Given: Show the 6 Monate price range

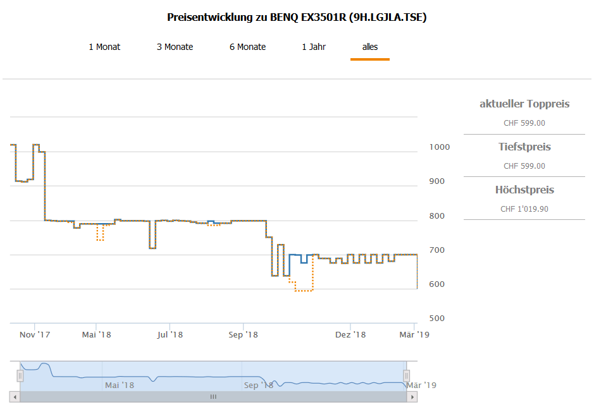Looking at the screenshot, I should (x=247, y=47).
